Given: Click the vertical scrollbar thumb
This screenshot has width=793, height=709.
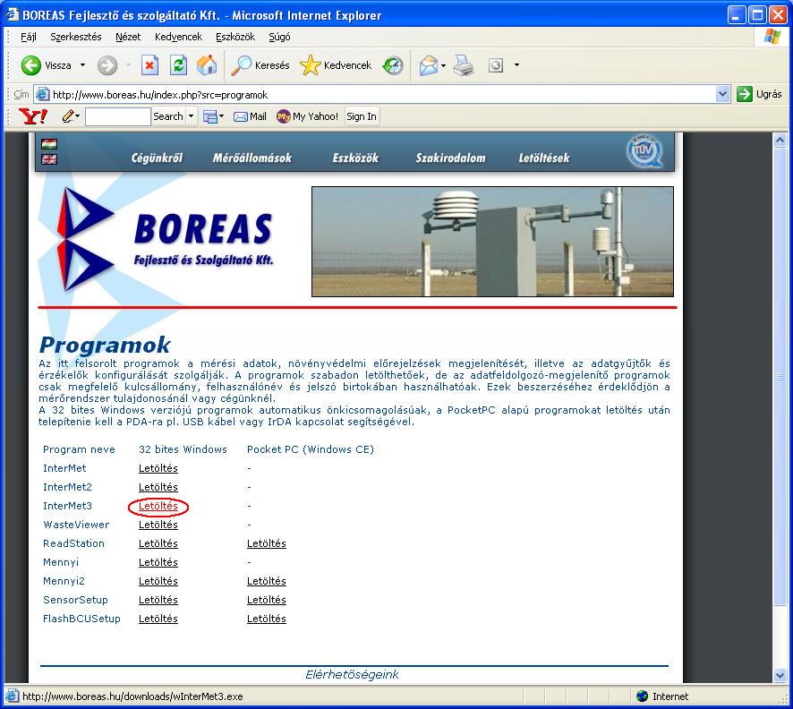Looking at the screenshot, I should coord(780,376).
